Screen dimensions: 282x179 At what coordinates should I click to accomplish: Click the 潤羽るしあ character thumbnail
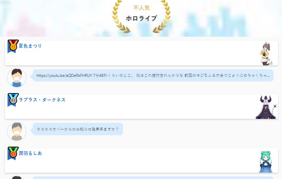pos(266,162)
